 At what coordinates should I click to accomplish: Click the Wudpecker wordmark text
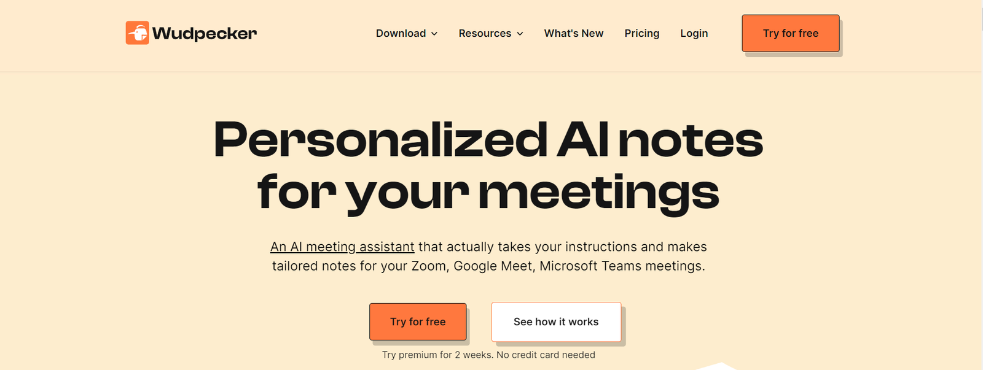tap(205, 33)
